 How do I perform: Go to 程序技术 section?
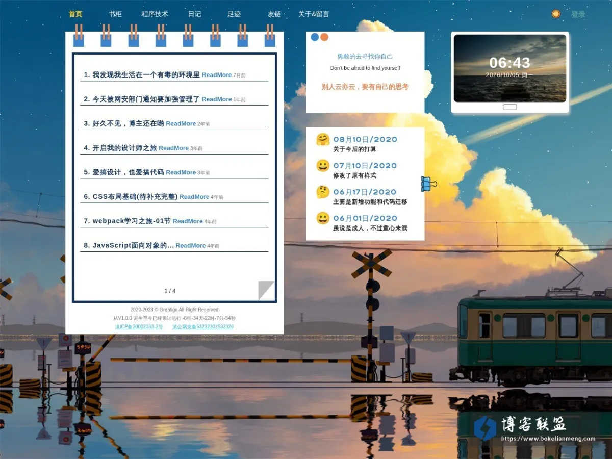tap(155, 14)
